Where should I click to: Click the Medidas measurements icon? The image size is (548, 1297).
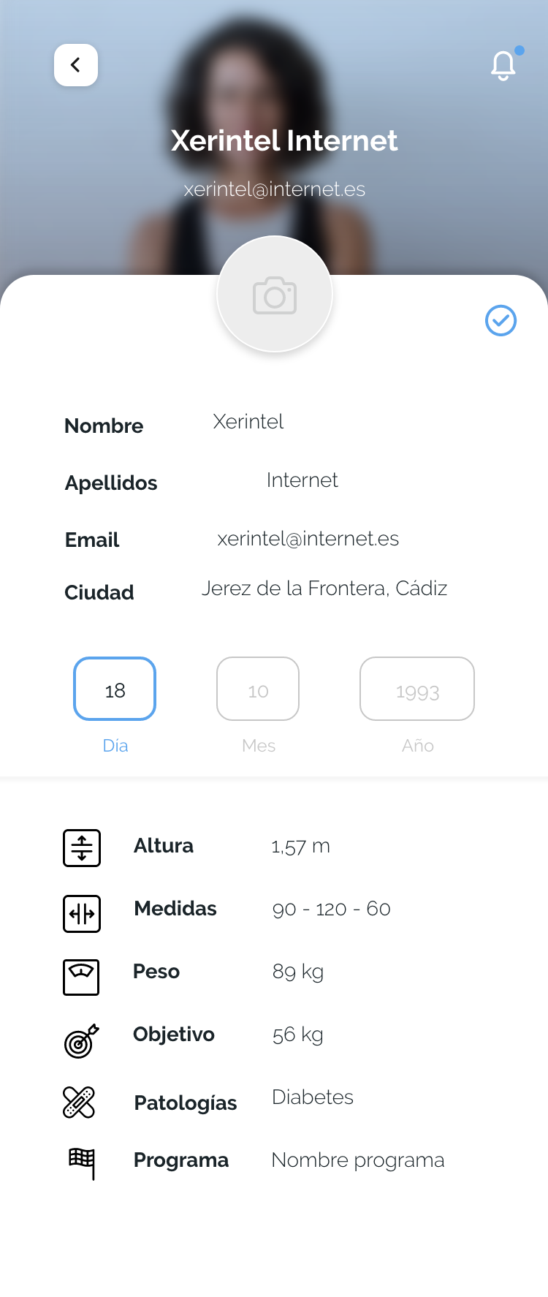pyautogui.click(x=82, y=913)
